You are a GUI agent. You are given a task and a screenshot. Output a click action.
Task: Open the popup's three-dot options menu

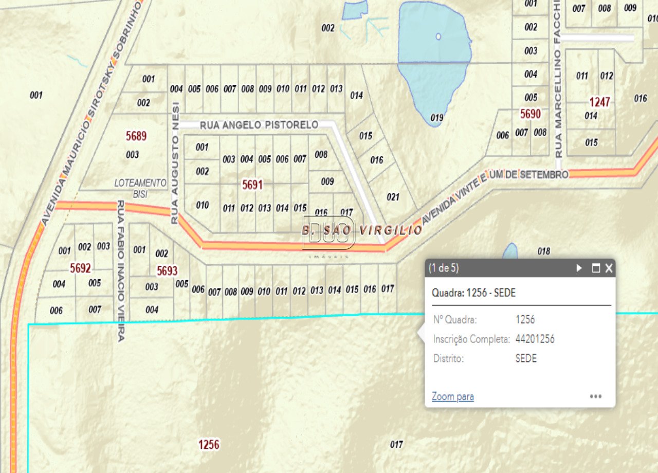(x=596, y=396)
